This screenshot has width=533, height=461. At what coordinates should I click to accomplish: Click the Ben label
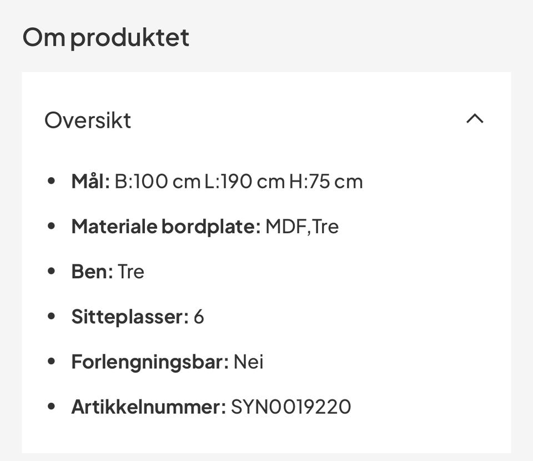(92, 272)
